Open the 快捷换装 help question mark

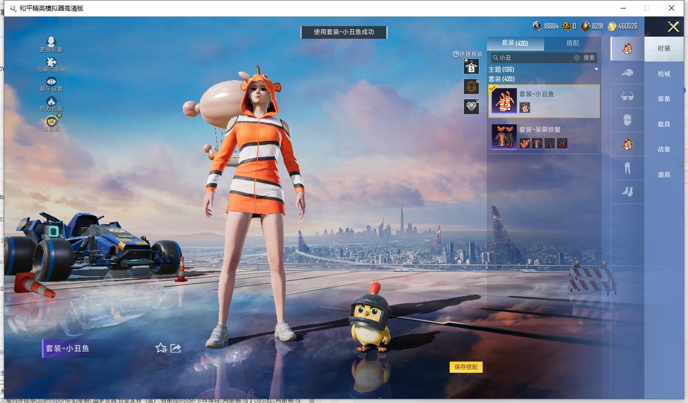coord(455,54)
